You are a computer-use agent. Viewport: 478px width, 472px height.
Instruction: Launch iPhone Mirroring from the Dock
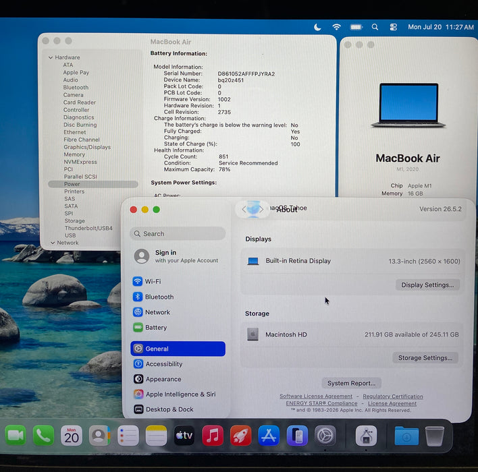click(x=297, y=436)
